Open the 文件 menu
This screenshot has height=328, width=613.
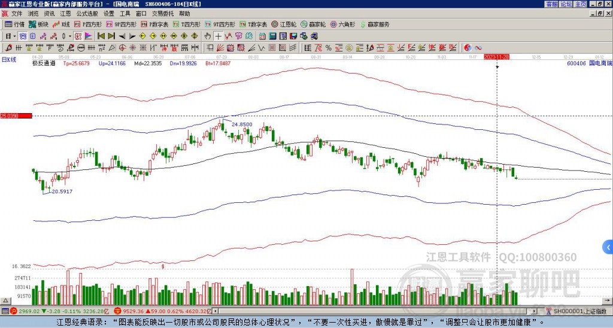(x=17, y=14)
